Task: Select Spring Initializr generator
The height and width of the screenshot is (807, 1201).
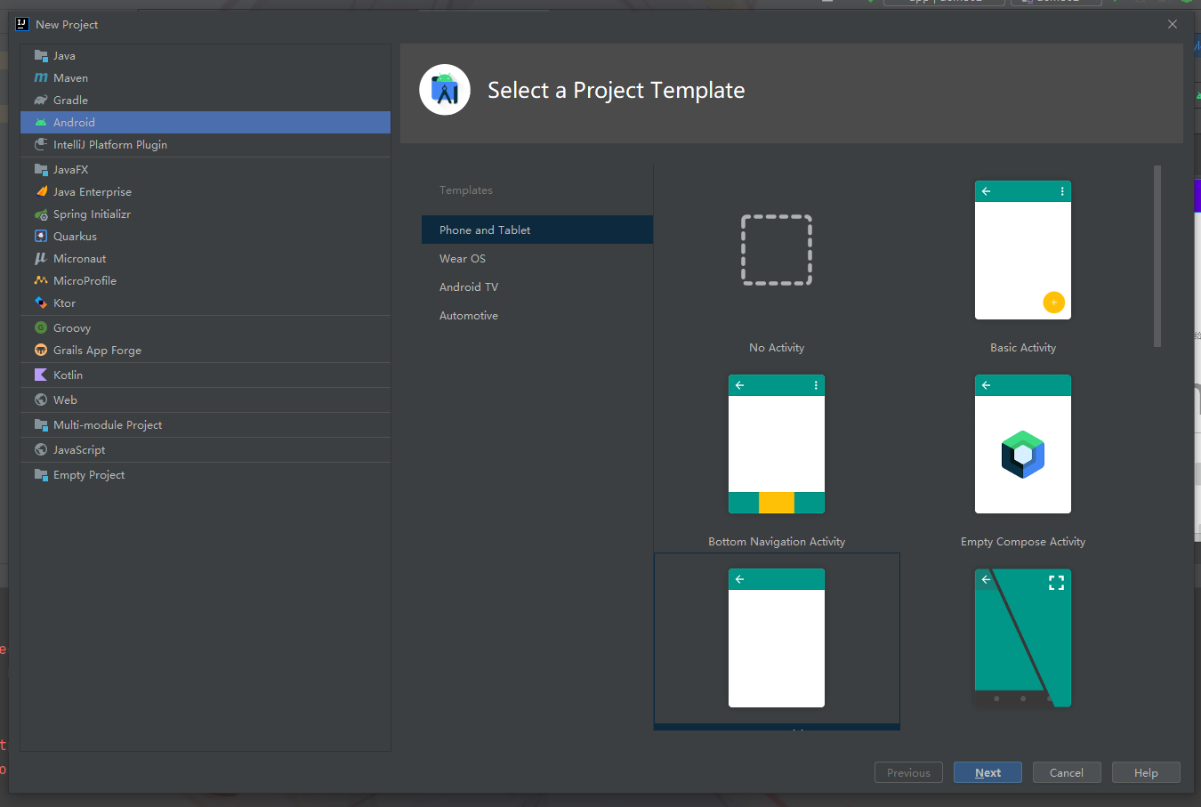Action: click(206, 214)
